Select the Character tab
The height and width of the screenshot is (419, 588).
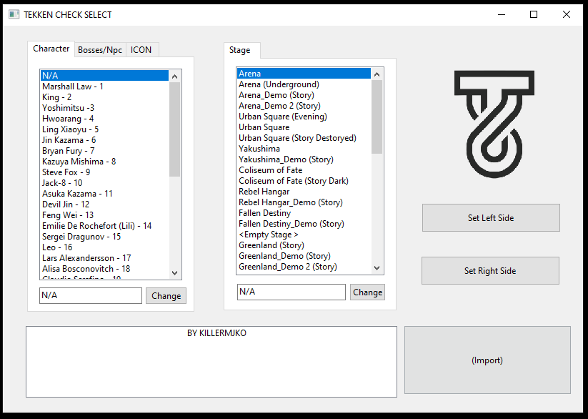point(51,49)
